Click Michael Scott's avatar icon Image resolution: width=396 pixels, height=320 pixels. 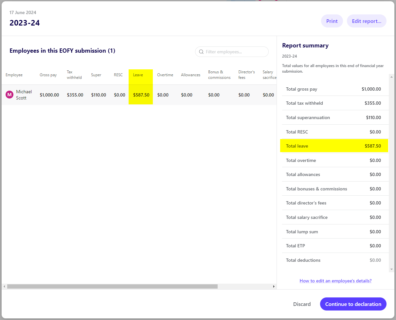click(9, 95)
